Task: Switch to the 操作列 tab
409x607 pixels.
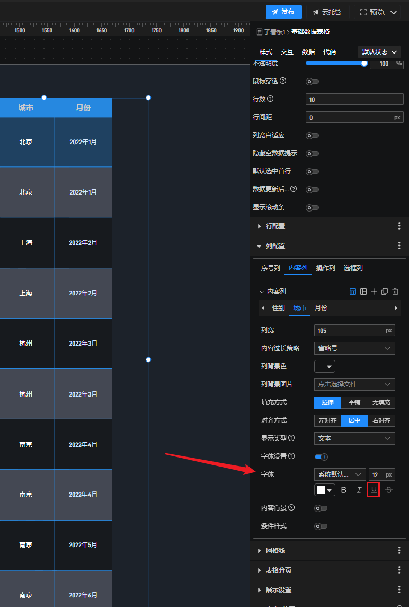Action: coord(325,268)
